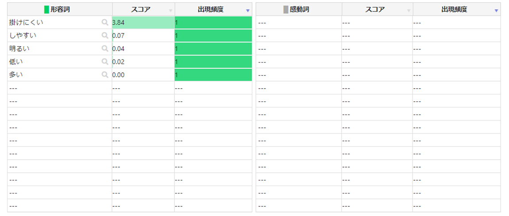Click the magnifier icon next to 掛けにくい
The height and width of the screenshot is (216, 509).
coord(105,22)
